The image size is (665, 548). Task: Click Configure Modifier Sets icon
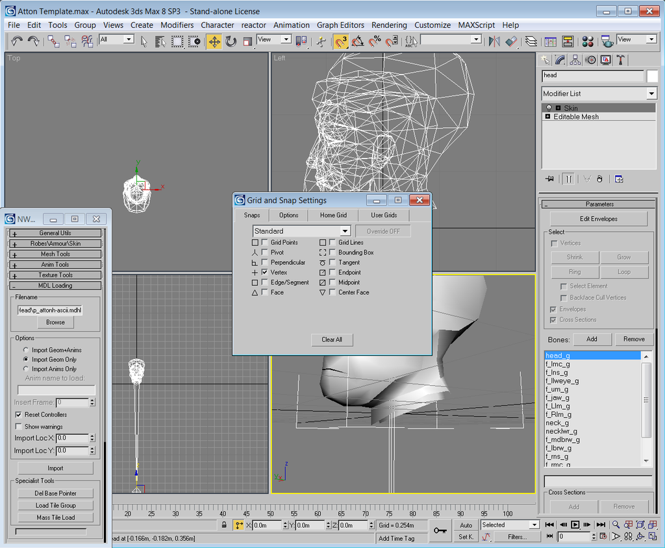[x=619, y=179]
